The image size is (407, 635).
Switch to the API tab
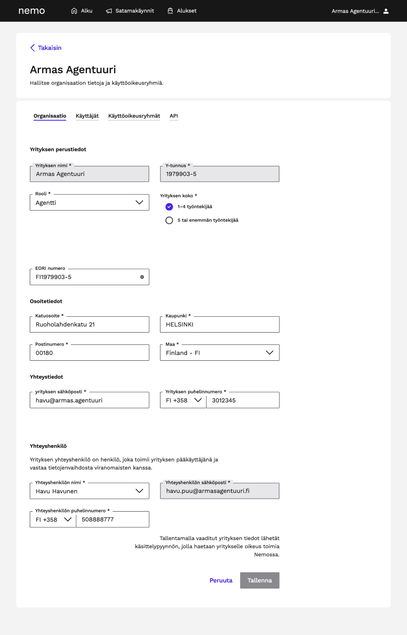coord(174,116)
